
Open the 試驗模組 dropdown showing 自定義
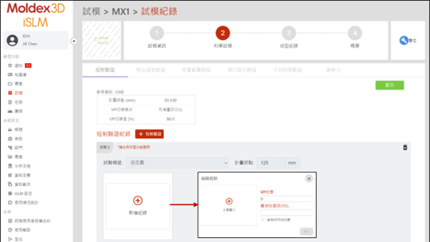pyautogui.click(x=177, y=163)
